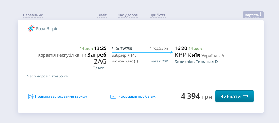Sort flights by Прибуття column
This screenshot has width=279, height=123.
(157, 15)
